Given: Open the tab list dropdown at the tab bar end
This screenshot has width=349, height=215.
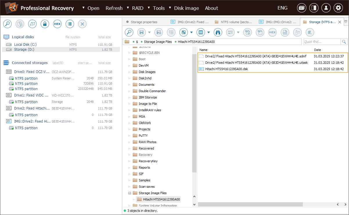Looking at the screenshot, I should click(x=346, y=22).
